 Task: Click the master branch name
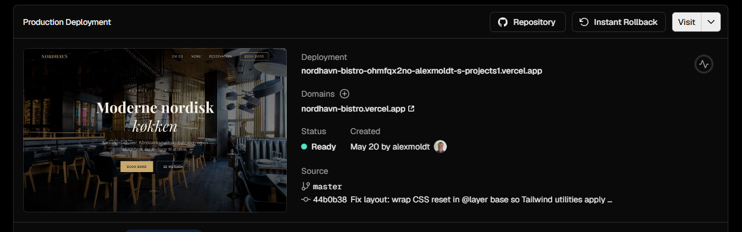coord(327,186)
